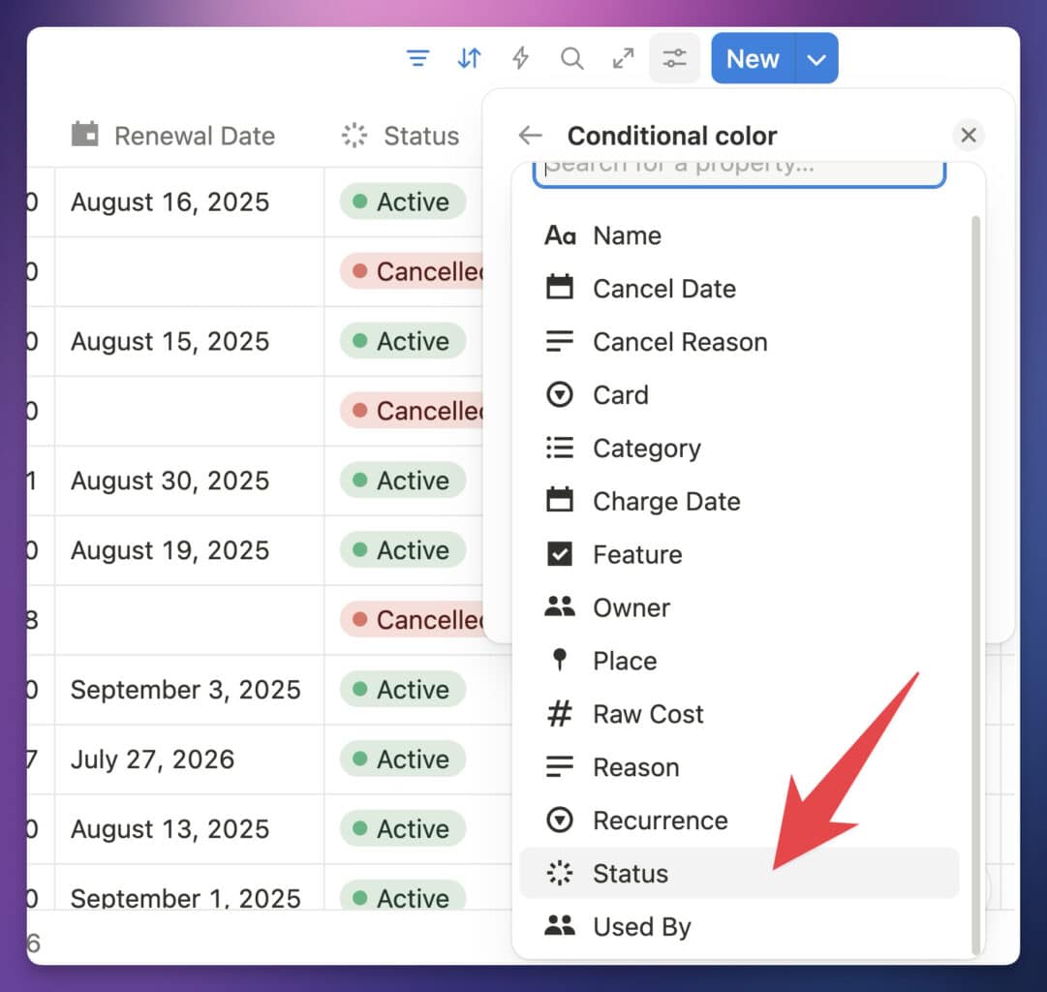The height and width of the screenshot is (992, 1047).
Task: Select the Cancel Date property
Action: coord(739,289)
